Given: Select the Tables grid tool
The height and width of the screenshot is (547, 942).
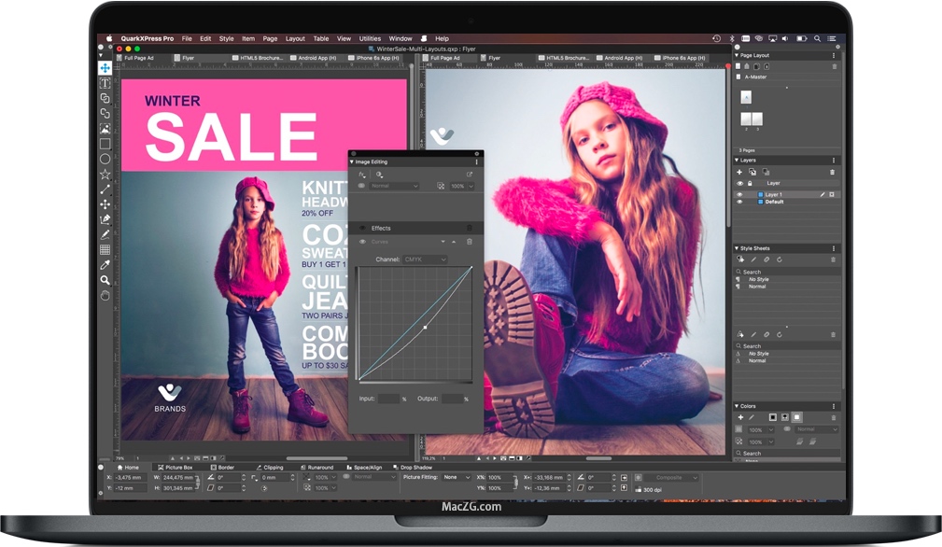Looking at the screenshot, I should tap(105, 250).
